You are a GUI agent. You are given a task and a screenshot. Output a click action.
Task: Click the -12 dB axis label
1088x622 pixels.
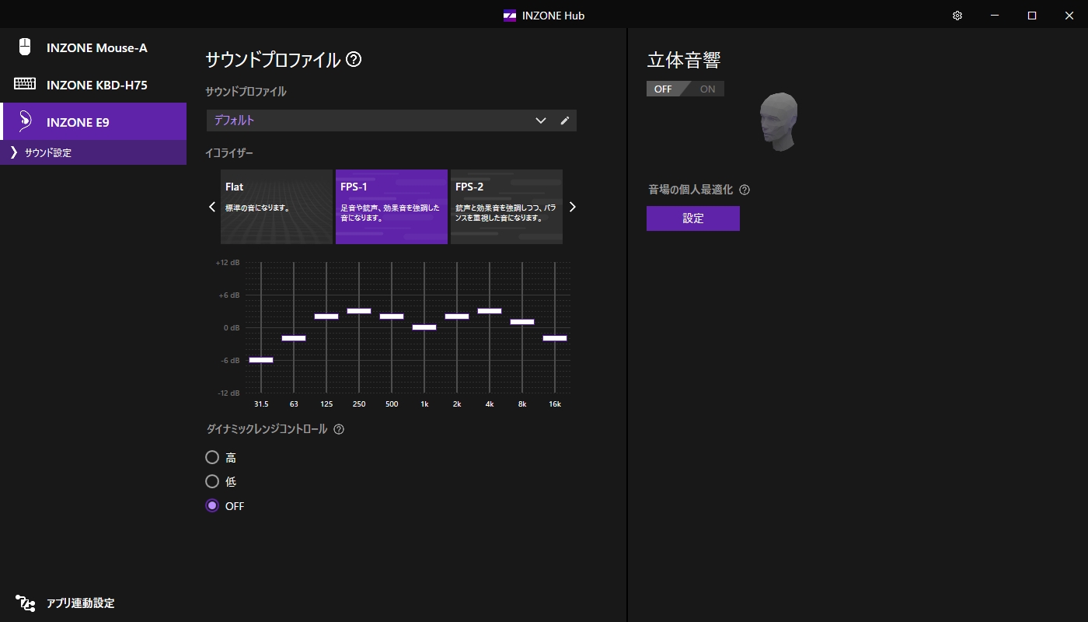[228, 393]
